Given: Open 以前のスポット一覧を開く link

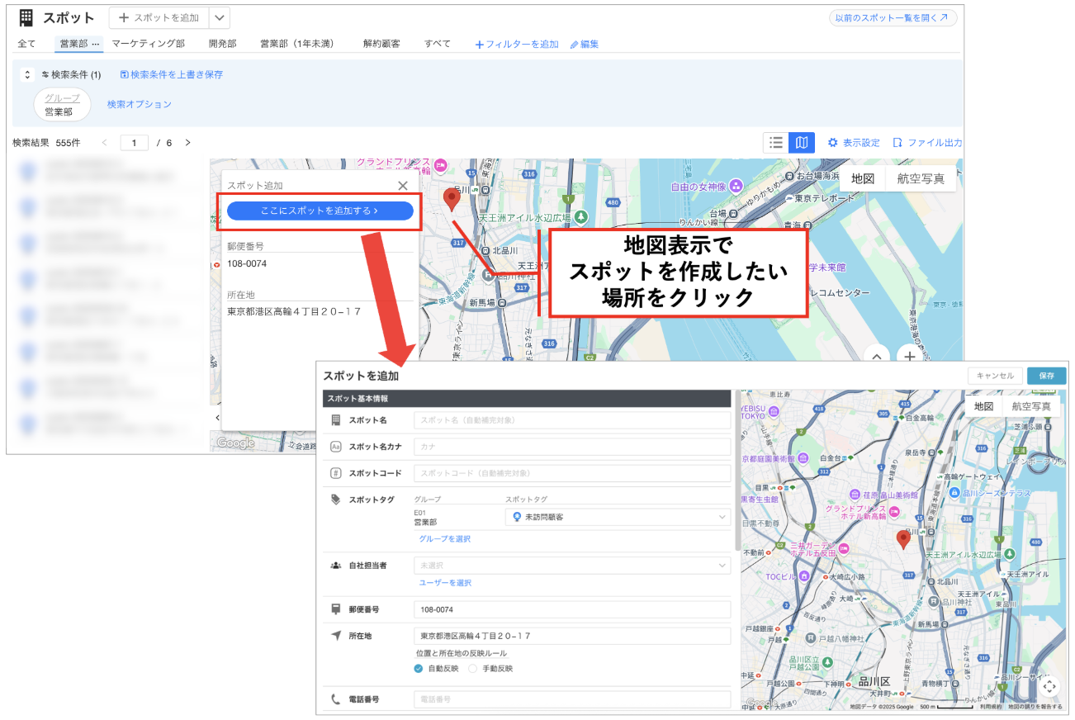Looking at the screenshot, I should pyautogui.click(x=893, y=17).
